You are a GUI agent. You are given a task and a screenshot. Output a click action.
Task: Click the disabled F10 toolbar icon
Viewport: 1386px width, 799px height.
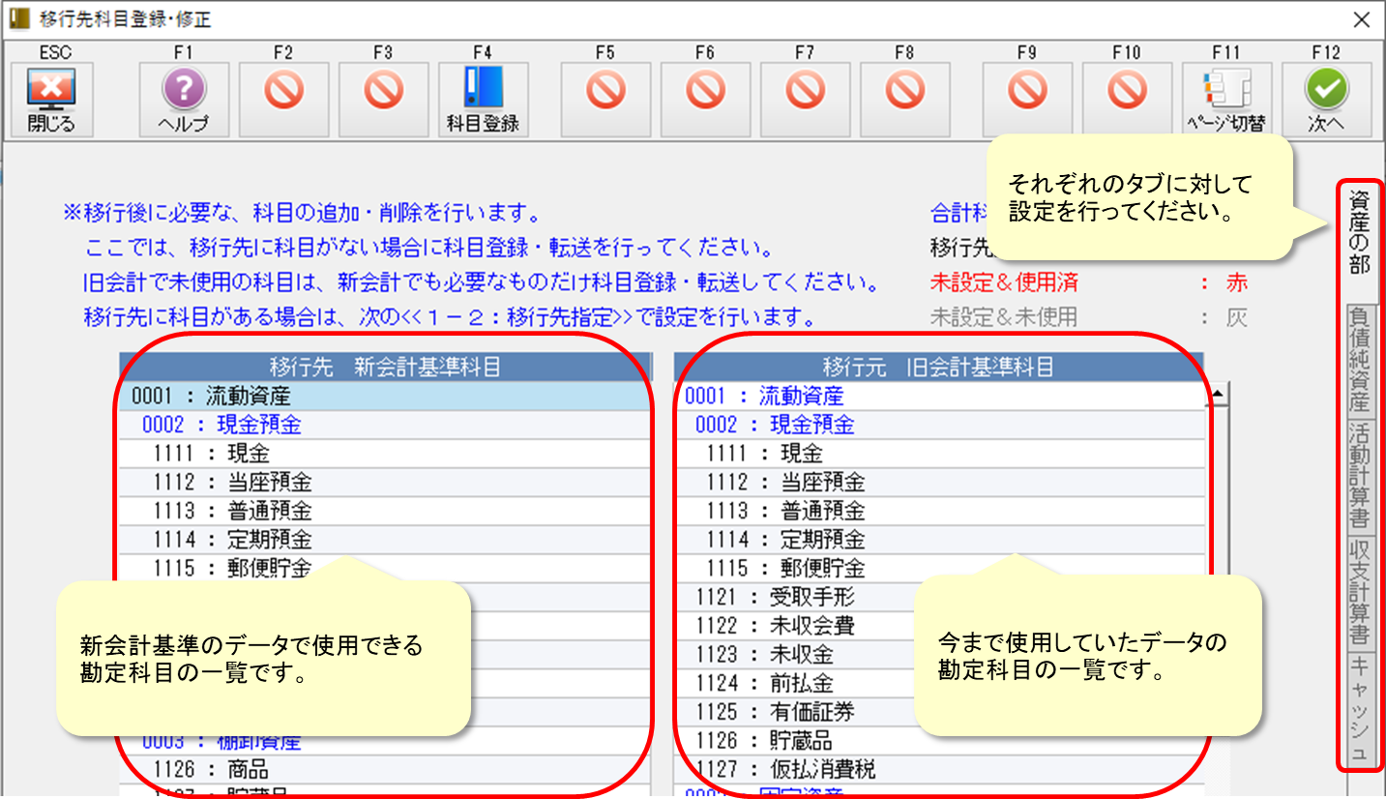pyautogui.click(x=1127, y=100)
